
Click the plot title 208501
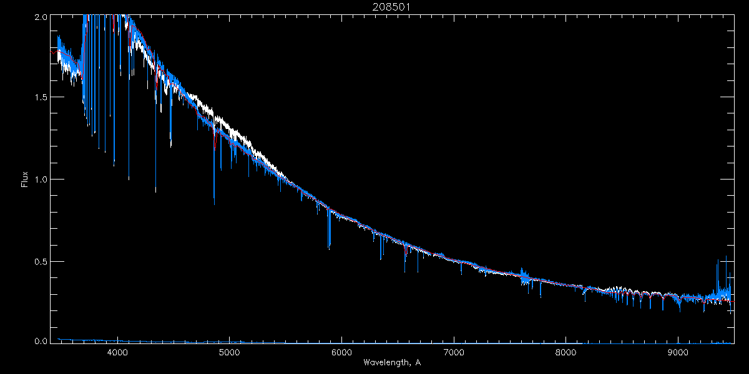392,7
